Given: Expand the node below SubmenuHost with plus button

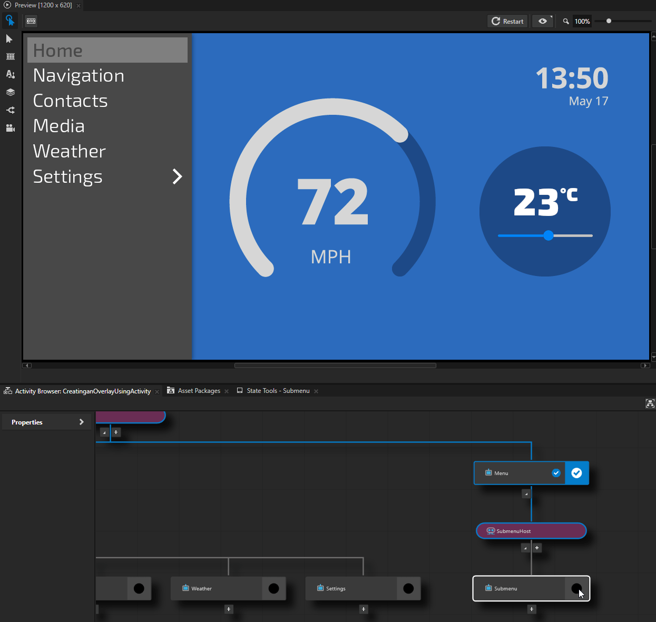Looking at the screenshot, I should point(537,548).
